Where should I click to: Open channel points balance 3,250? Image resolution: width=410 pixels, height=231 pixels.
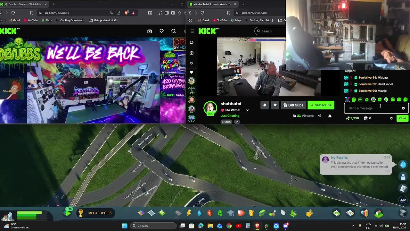pyautogui.click(x=352, y=118)
